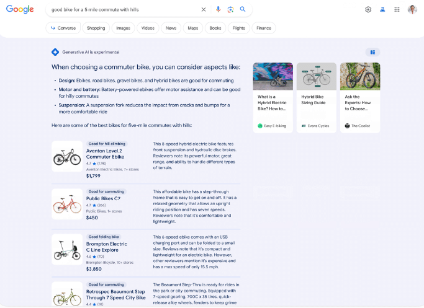Click Public Bikes, 1+ stores text
The image size is (424, 308).
click(x=104, y=211)
